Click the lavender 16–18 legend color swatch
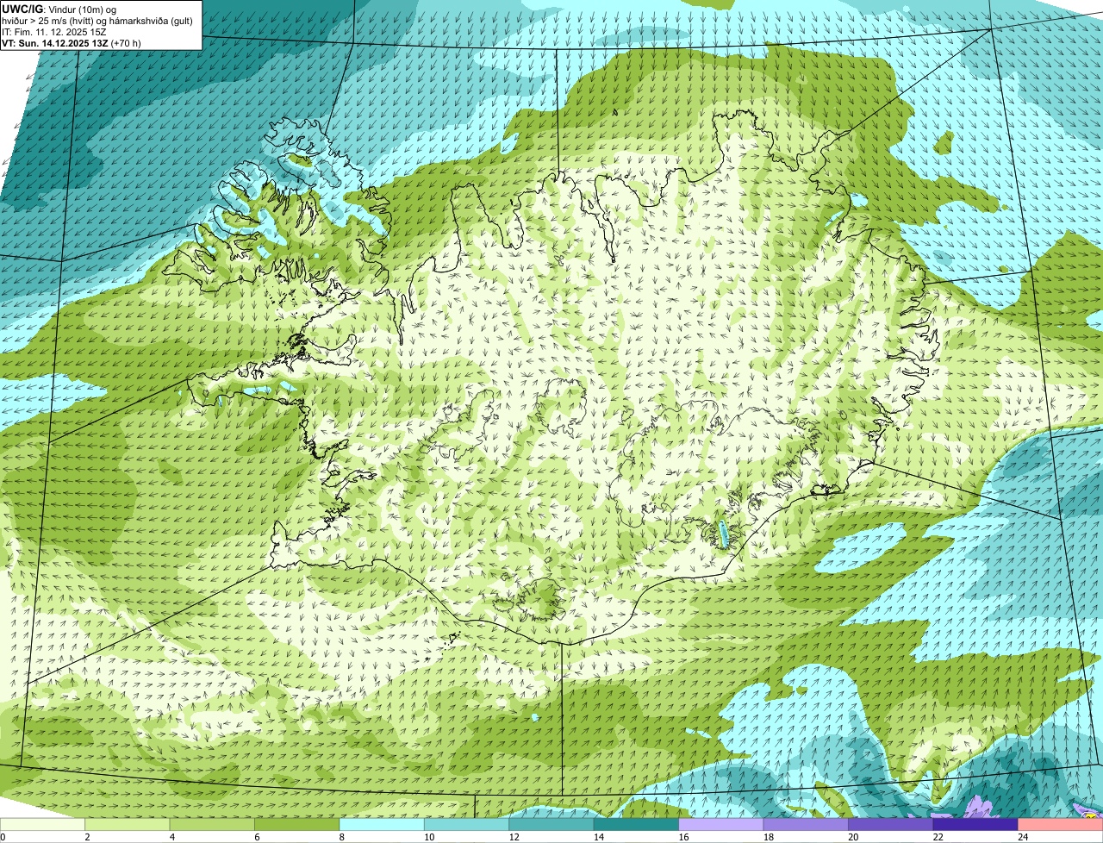Viewport: 1103px width, 843px height. [x=722, y=824]
